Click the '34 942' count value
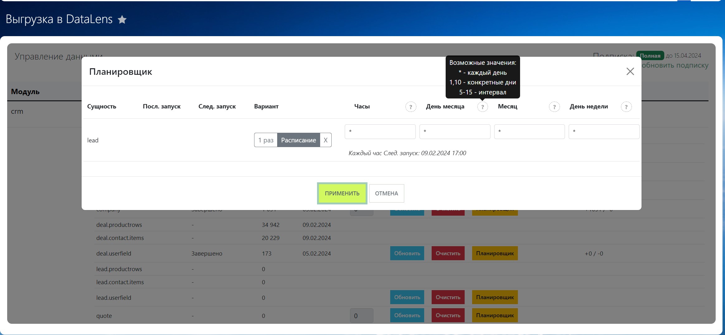 (x=271, y=225)
